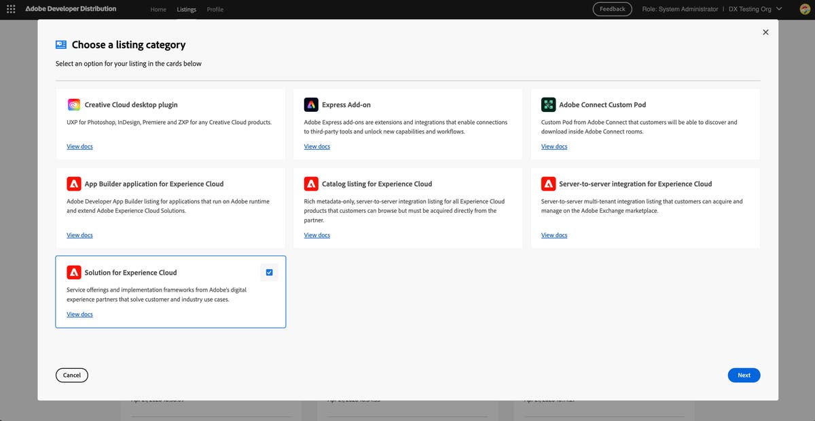Open View docs for Adobe Connect Pod
815x421 pixels.
point(554,146)
